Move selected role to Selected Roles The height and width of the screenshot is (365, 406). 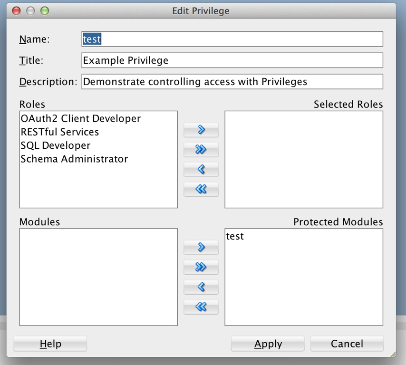pos(201,130)
